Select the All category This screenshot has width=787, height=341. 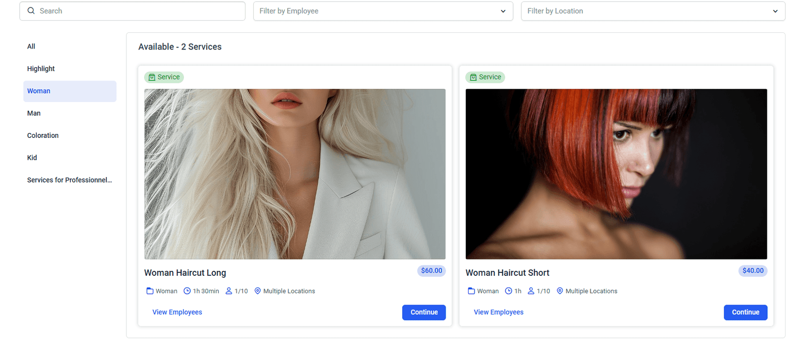point(70,47)
